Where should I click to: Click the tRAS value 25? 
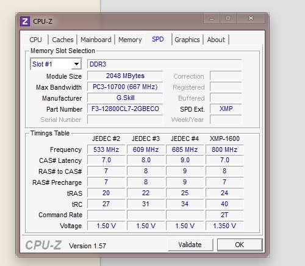pos(185,193)
